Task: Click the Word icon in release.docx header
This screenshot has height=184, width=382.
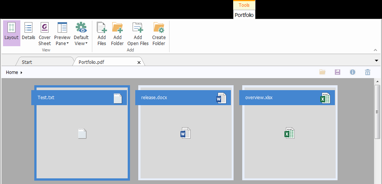Action: click(221, 98)
